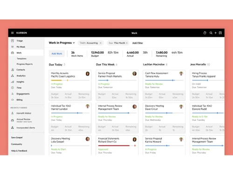Viewport: 233px width, 175px height.
Task: Click the 26 Work Items count
Action: coord(73,53)
